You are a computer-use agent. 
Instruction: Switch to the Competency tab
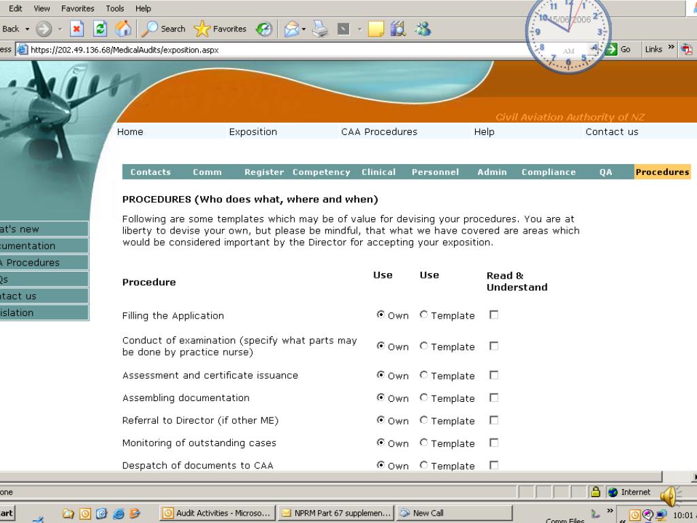[x=321, y=172]
